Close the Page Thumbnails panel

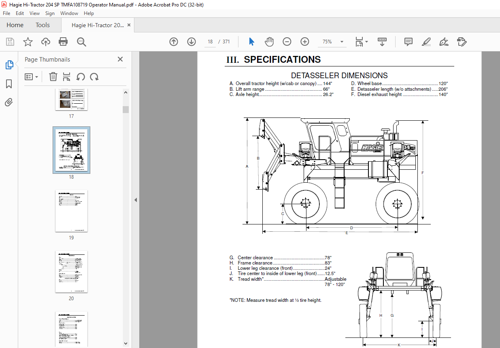point(120,59)
